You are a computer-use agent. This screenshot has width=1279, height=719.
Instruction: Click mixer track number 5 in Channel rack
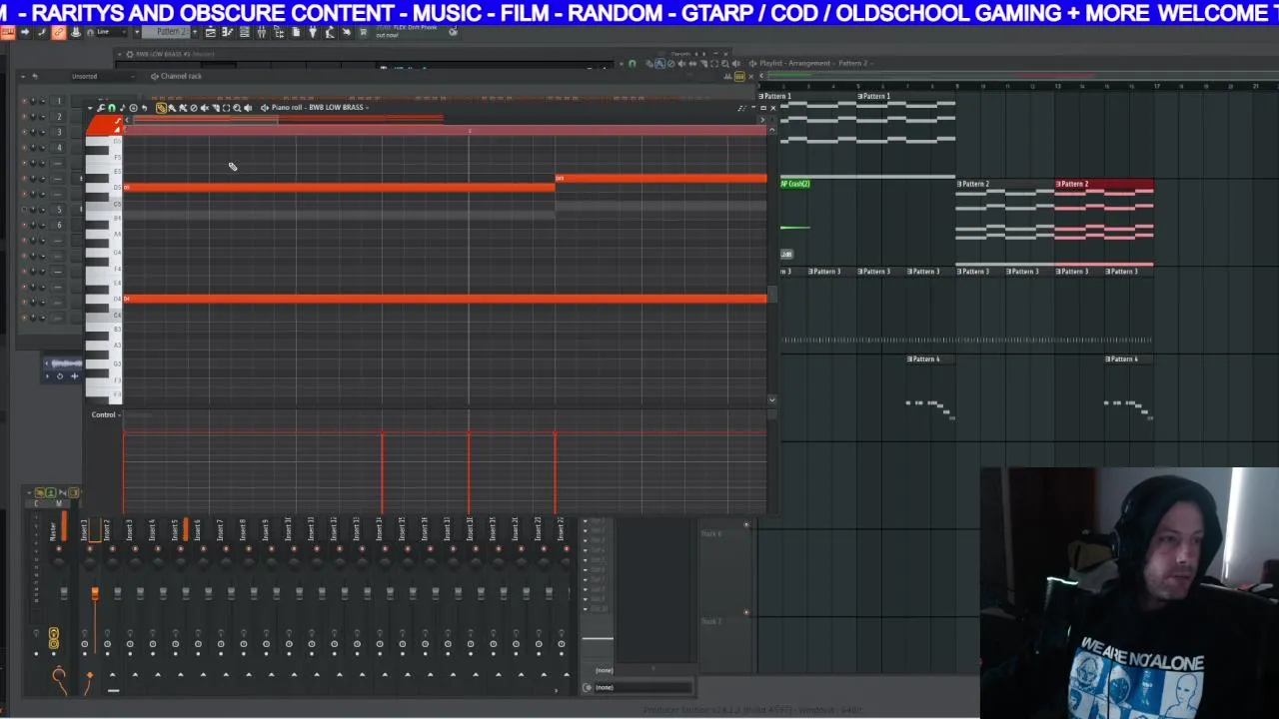pos(59,209)
